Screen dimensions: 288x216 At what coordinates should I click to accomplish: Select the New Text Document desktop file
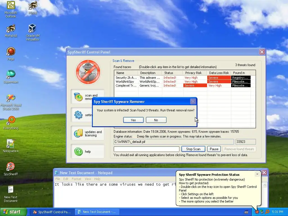coord(11,194)
